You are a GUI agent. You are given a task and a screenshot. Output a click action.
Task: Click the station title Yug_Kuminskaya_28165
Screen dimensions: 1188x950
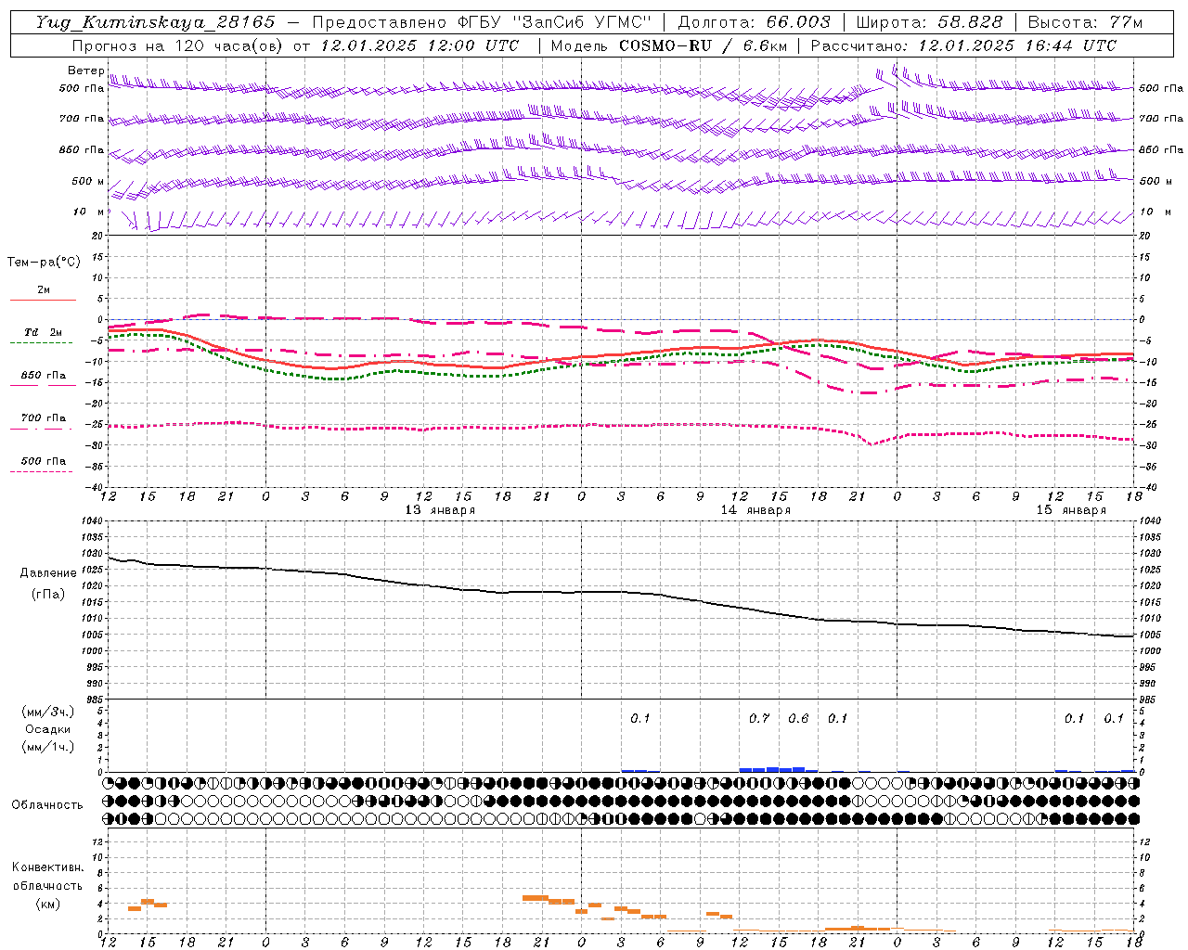pos(155,22)
